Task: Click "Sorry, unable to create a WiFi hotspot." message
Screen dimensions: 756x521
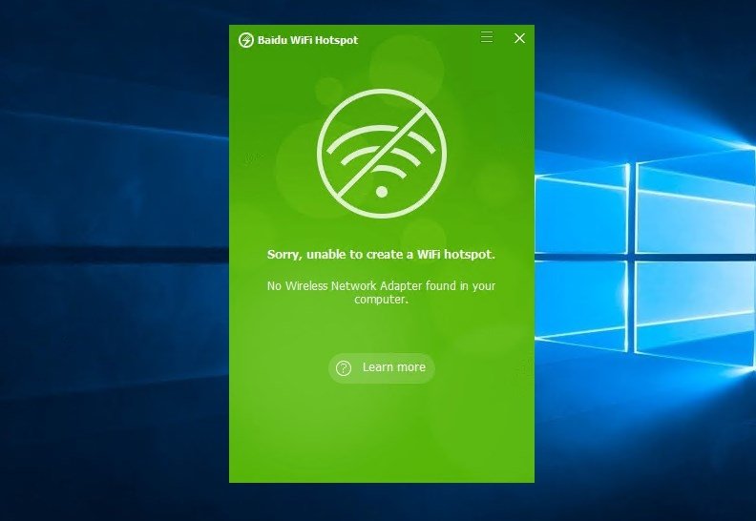Action: click(x=381, y=255)
